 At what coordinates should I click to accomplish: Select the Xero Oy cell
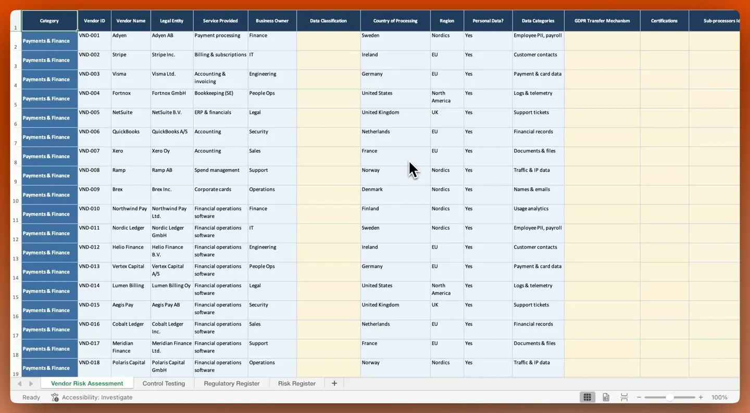point(172,157)
